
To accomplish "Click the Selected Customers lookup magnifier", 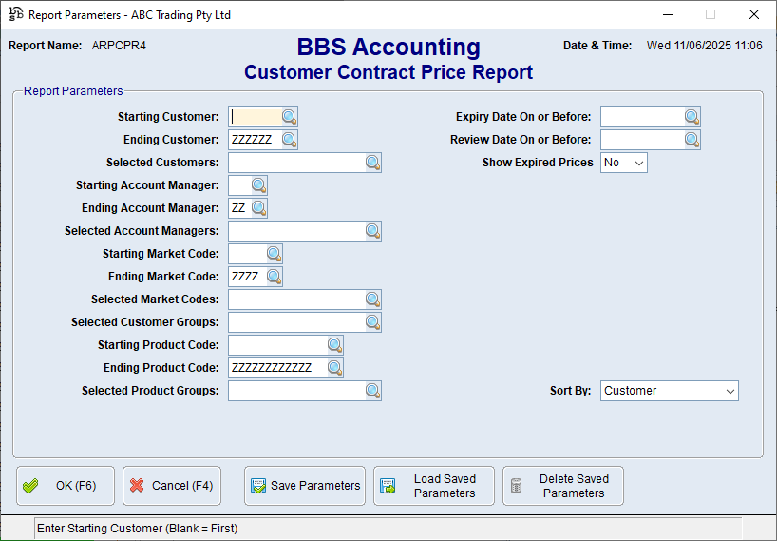I will click(x=372, y=163).
